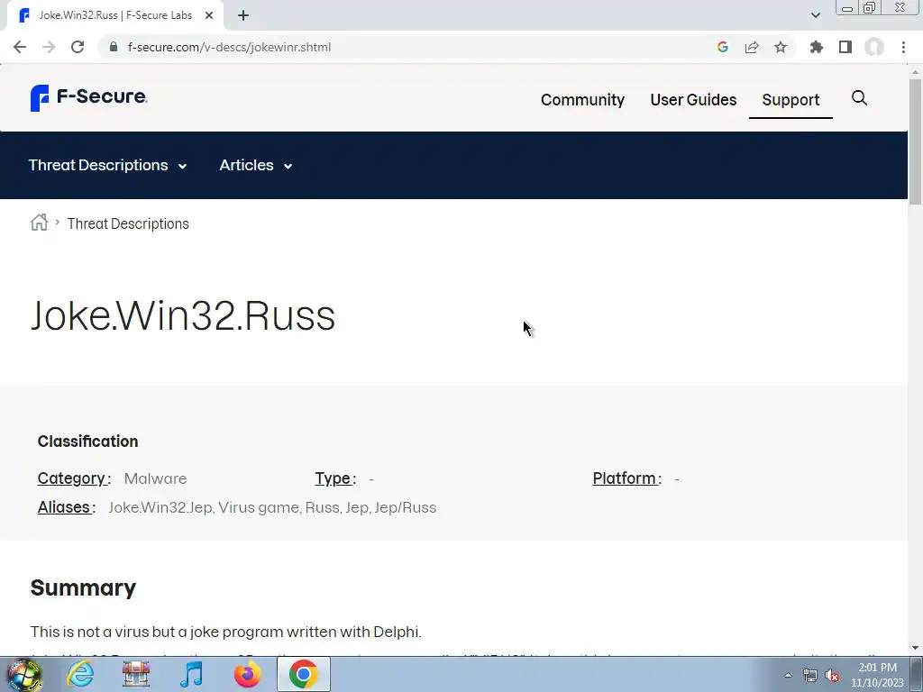
Task: Click Threat Descriptions breadcrumb link
Action: tap(128, 223)
